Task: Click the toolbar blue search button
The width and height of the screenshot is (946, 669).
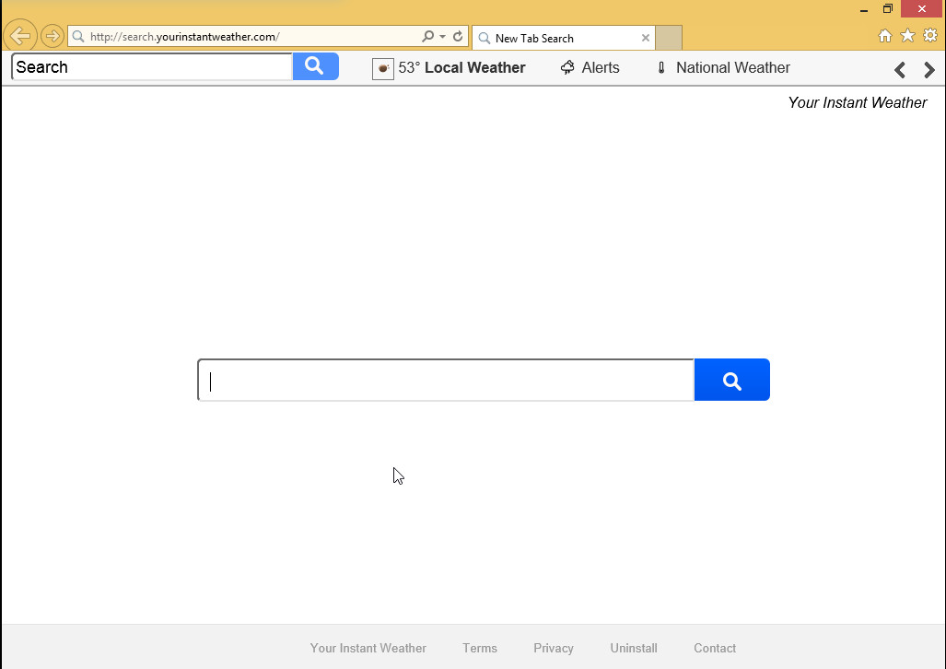Action: pos(316,66)
